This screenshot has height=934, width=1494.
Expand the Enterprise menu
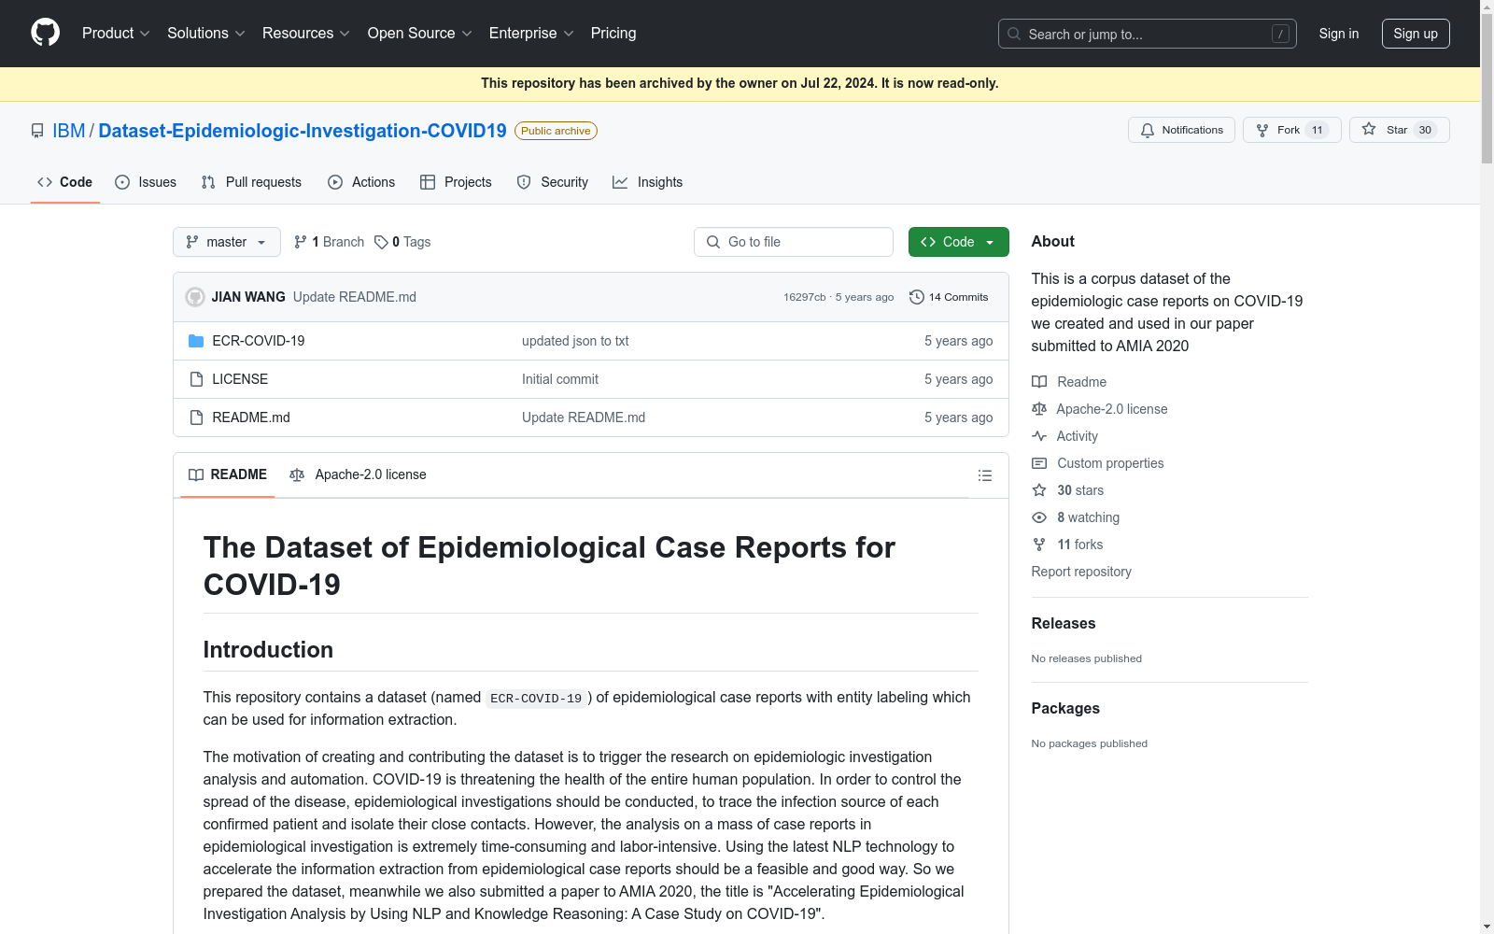pos(531,34)
